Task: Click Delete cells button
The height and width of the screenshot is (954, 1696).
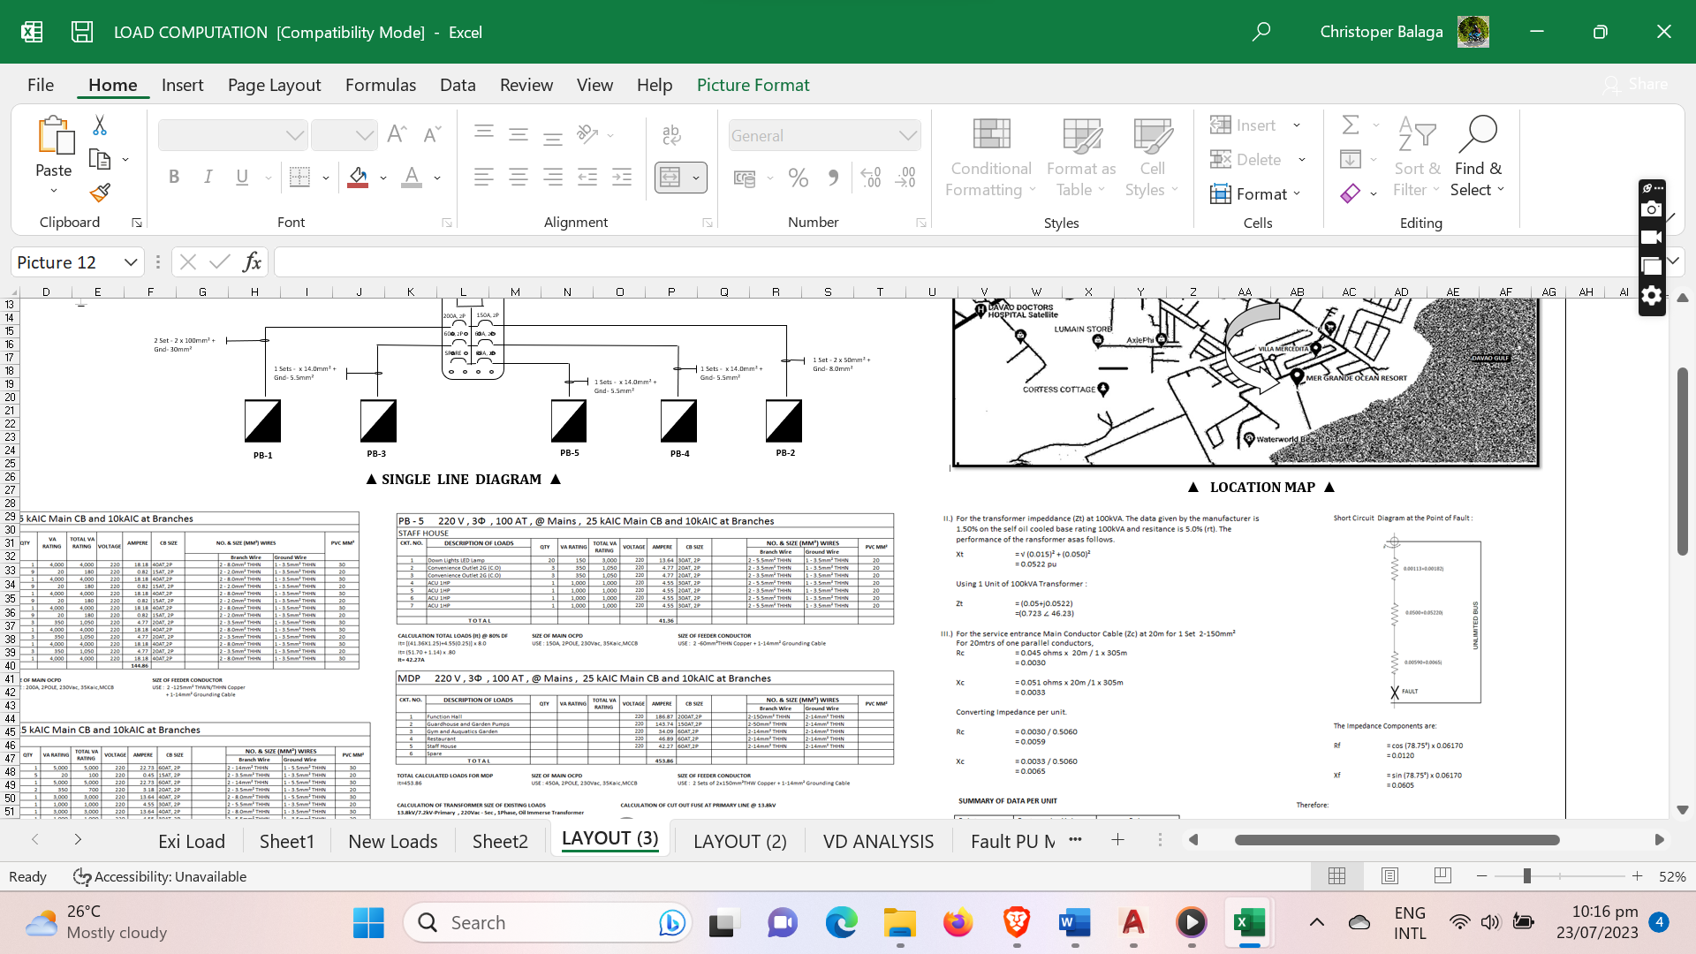Action: click(x=1246, y=159)
